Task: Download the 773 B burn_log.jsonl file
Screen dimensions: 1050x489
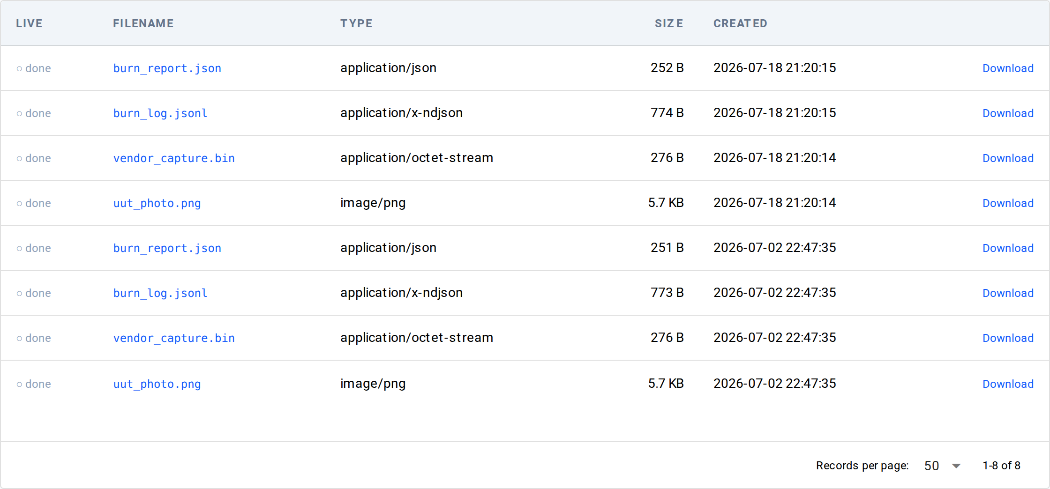Action: point(1008,293)
